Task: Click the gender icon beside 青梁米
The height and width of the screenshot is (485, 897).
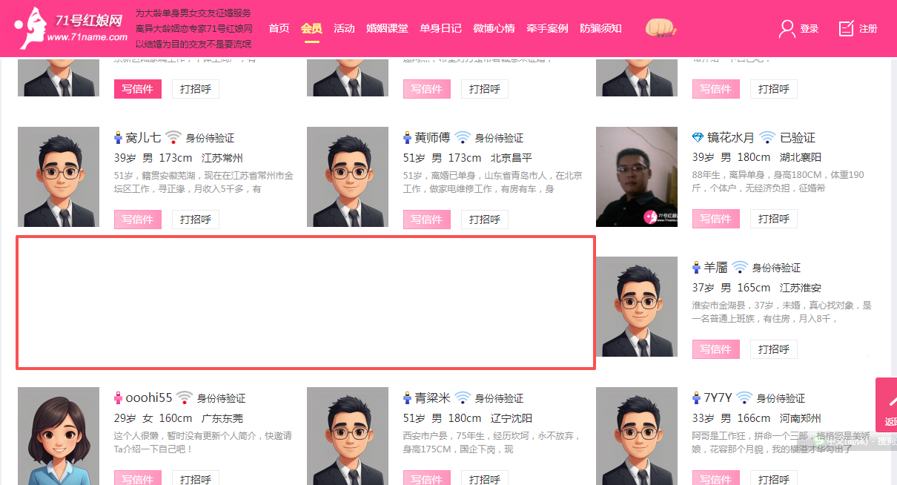Action: pos(407,398)
